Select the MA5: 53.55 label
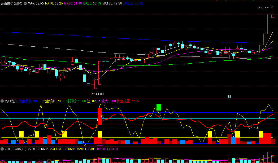Image resolution: width=278 pixels, height=163 pixels. coord(36,3)
